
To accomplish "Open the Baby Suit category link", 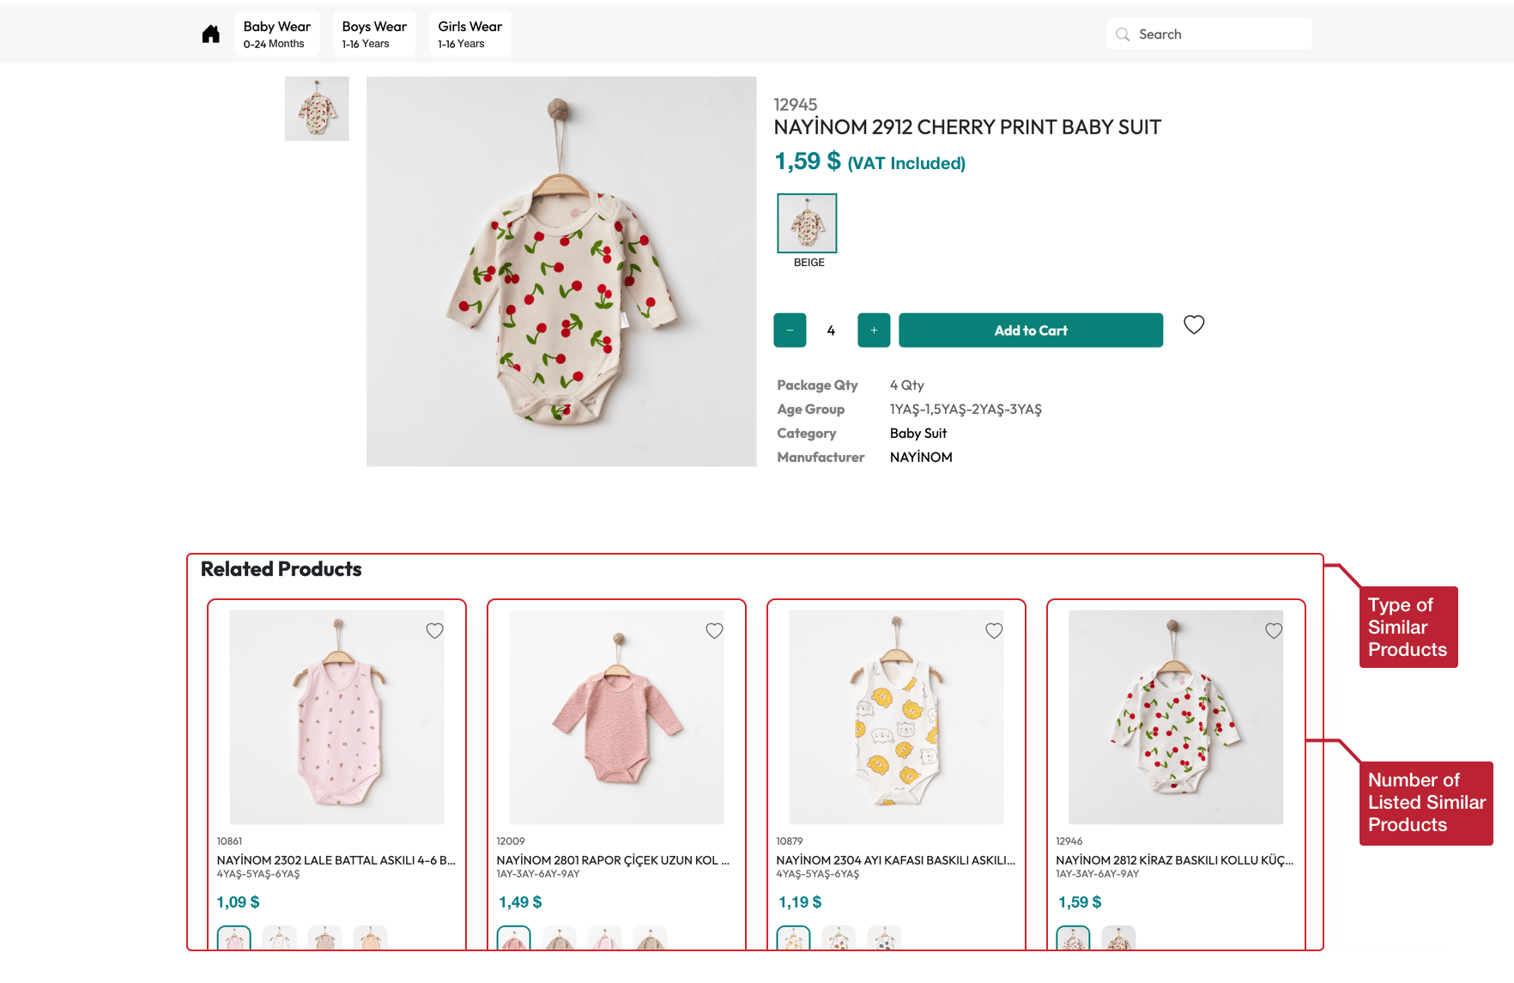I will pyautogui.click(x=917, y=434).
